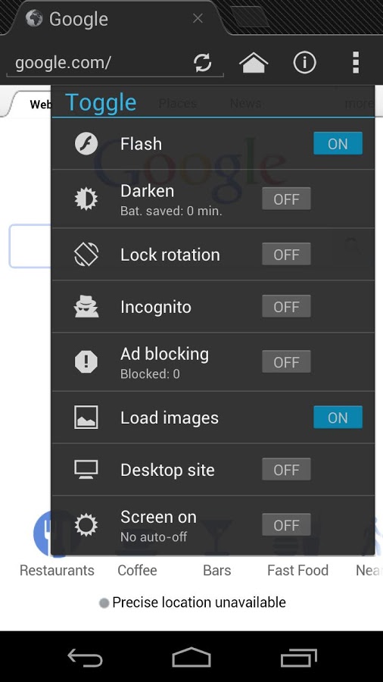This screenshot has width=383, height=682.
Task: Tap the Android back navigation button
Action: click(x=85, y=657)
